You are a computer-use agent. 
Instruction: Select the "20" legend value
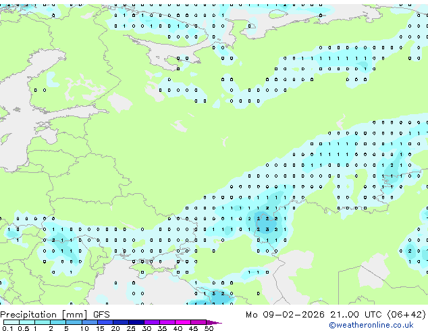(x=115, y=328)
